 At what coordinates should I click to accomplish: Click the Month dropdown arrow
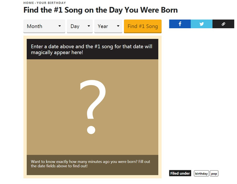pos(60,26)
